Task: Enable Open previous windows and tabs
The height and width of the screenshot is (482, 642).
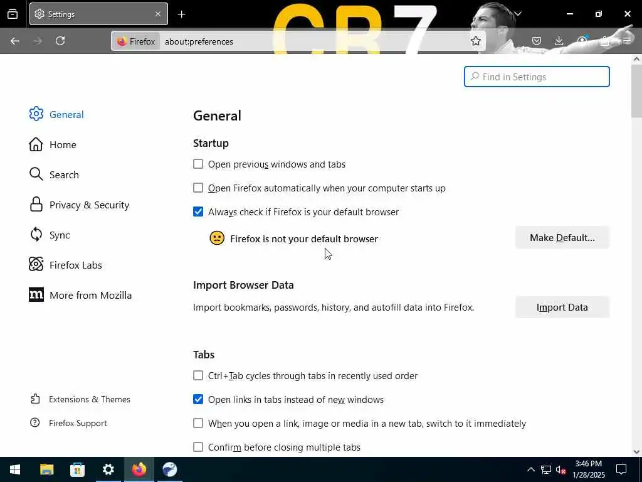Action: [x=198, y=164]
